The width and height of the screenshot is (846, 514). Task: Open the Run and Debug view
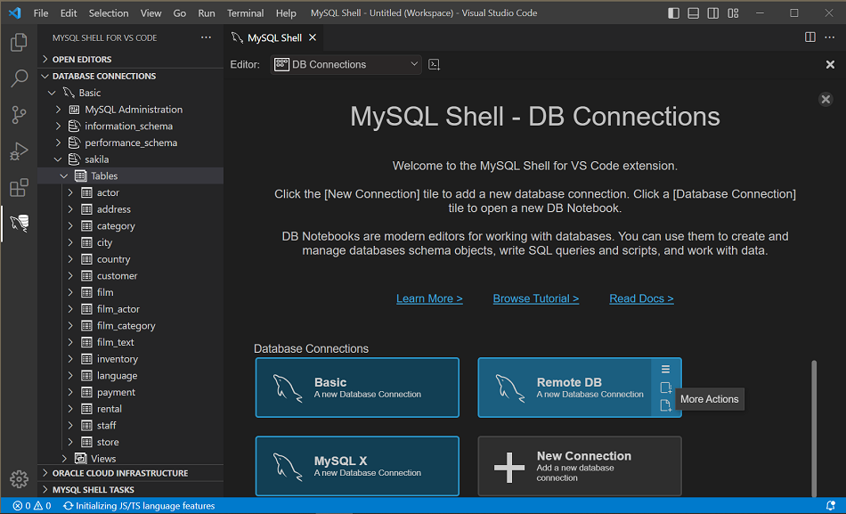19,151
